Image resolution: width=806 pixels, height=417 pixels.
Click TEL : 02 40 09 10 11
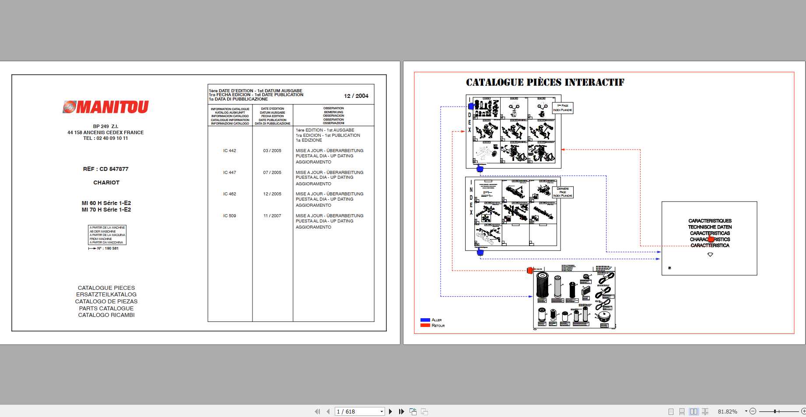coord(105,138)
